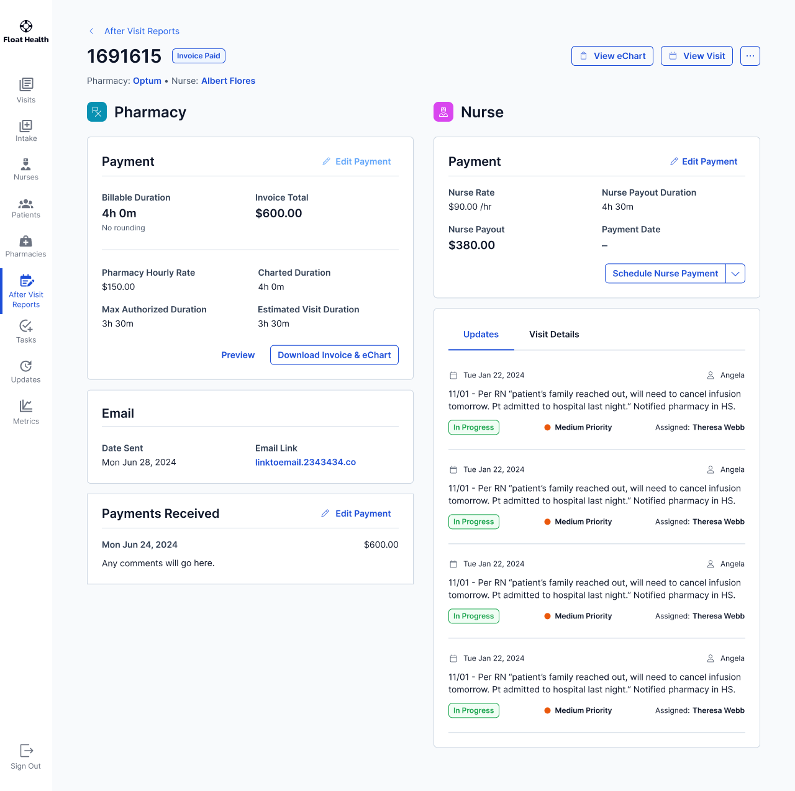Switch to the Visit Details tab

(x=554, y=334)
